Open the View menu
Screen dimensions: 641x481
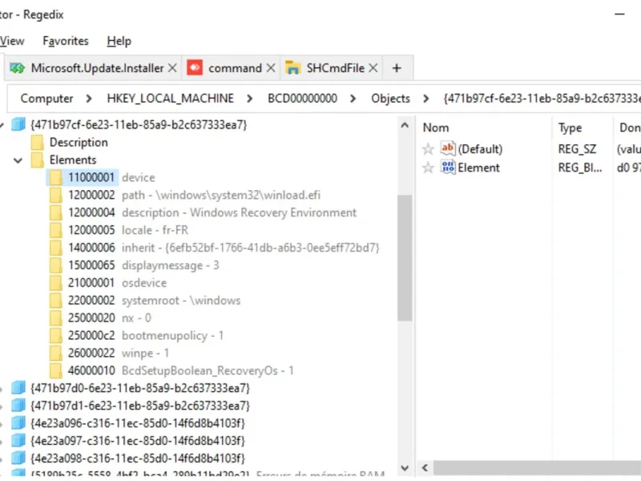(x=12, y=41)
